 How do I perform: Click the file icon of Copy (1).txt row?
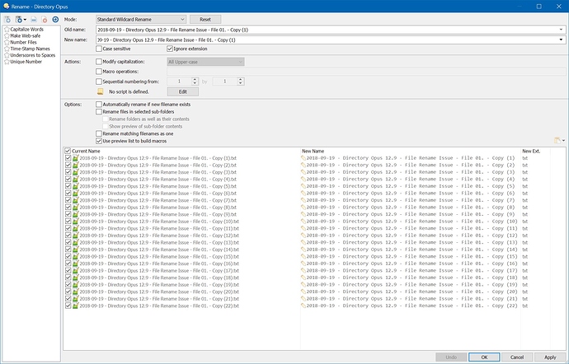coord(76,158)
